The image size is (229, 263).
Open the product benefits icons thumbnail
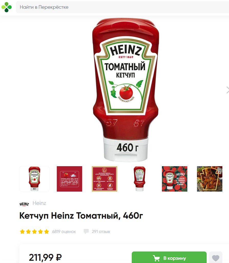point(104,179)
